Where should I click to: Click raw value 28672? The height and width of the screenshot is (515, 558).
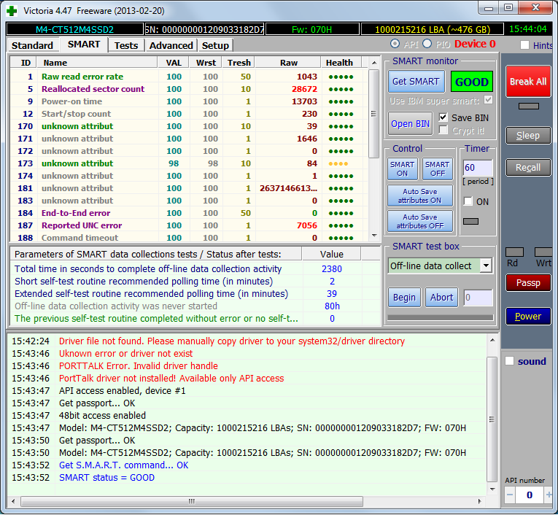click(304, 89)
